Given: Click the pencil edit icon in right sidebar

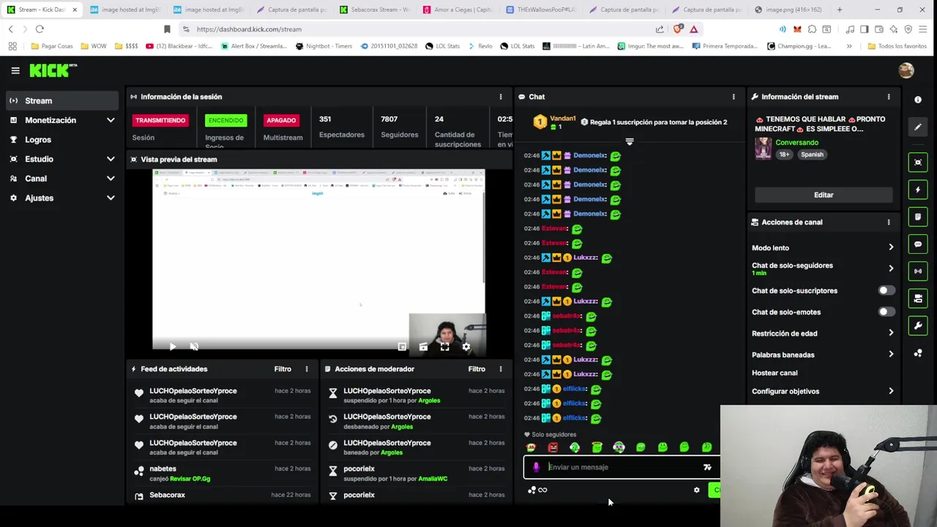Looking at the screenshot, I should tap(918, 127).
